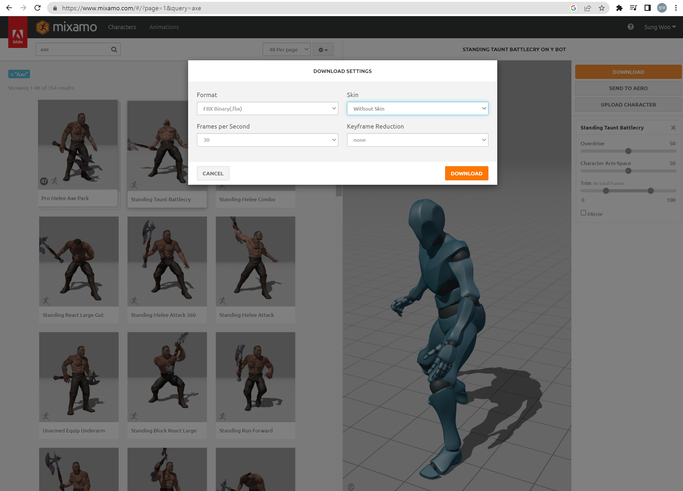The width and height of the screenshot is (683, 491).
Task: Select Standing Melee Attack 360 animation
Action: 167,270
